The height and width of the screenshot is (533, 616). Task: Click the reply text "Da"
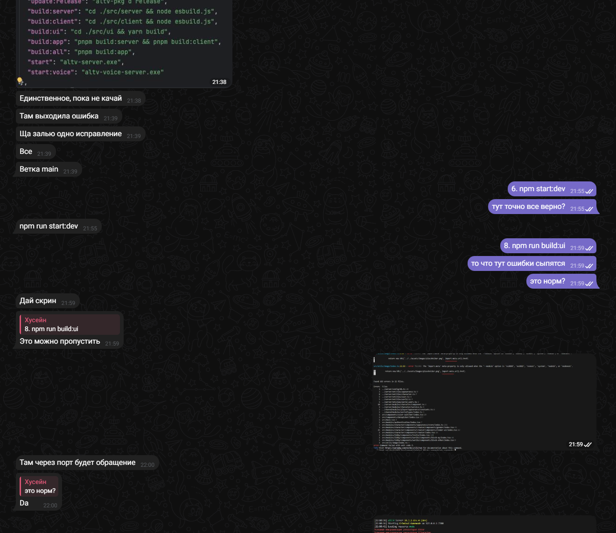[24, 503]
